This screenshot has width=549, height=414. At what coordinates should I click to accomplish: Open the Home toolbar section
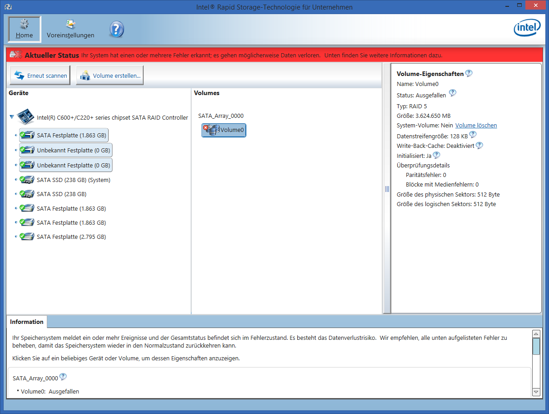tap(25, 29)
